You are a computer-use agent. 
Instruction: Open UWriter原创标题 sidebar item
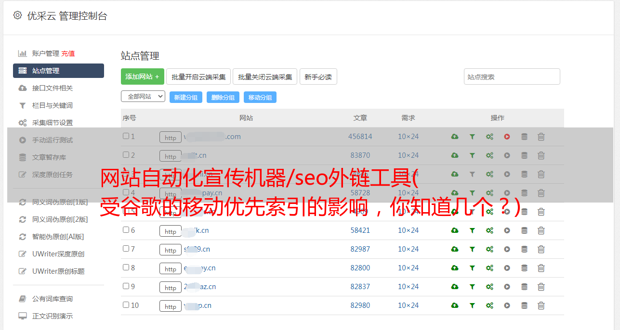pos(58,271)
